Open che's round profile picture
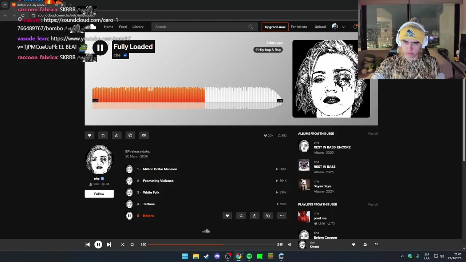Viewport: 466px width, 262px height. point(99,160)
